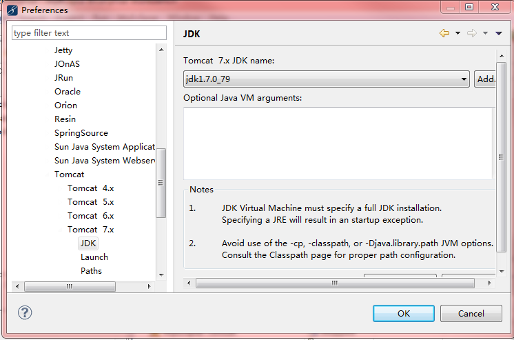Select JRun in the server tree

63,78
